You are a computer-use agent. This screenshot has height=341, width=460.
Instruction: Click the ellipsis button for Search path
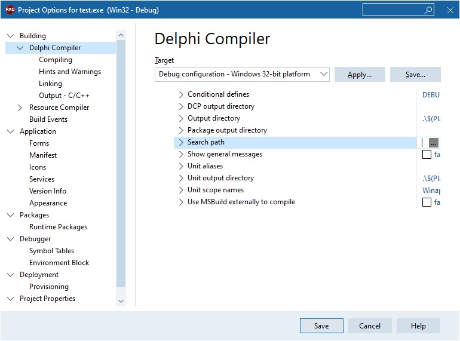coord(434,142)
